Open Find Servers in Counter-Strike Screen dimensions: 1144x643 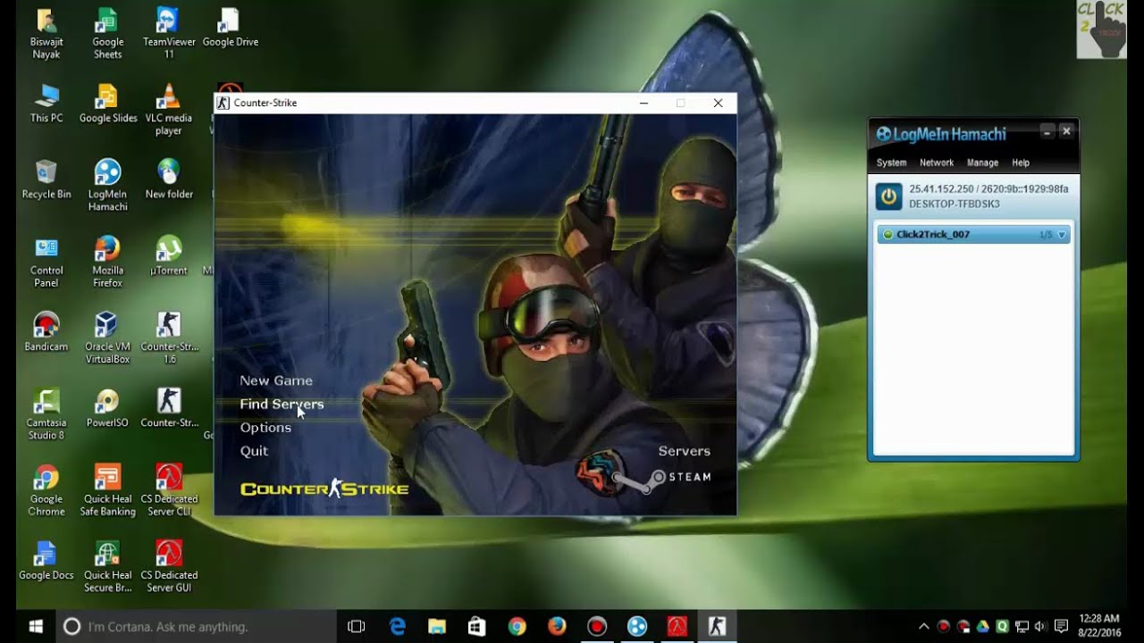click(x=282, y=404)
